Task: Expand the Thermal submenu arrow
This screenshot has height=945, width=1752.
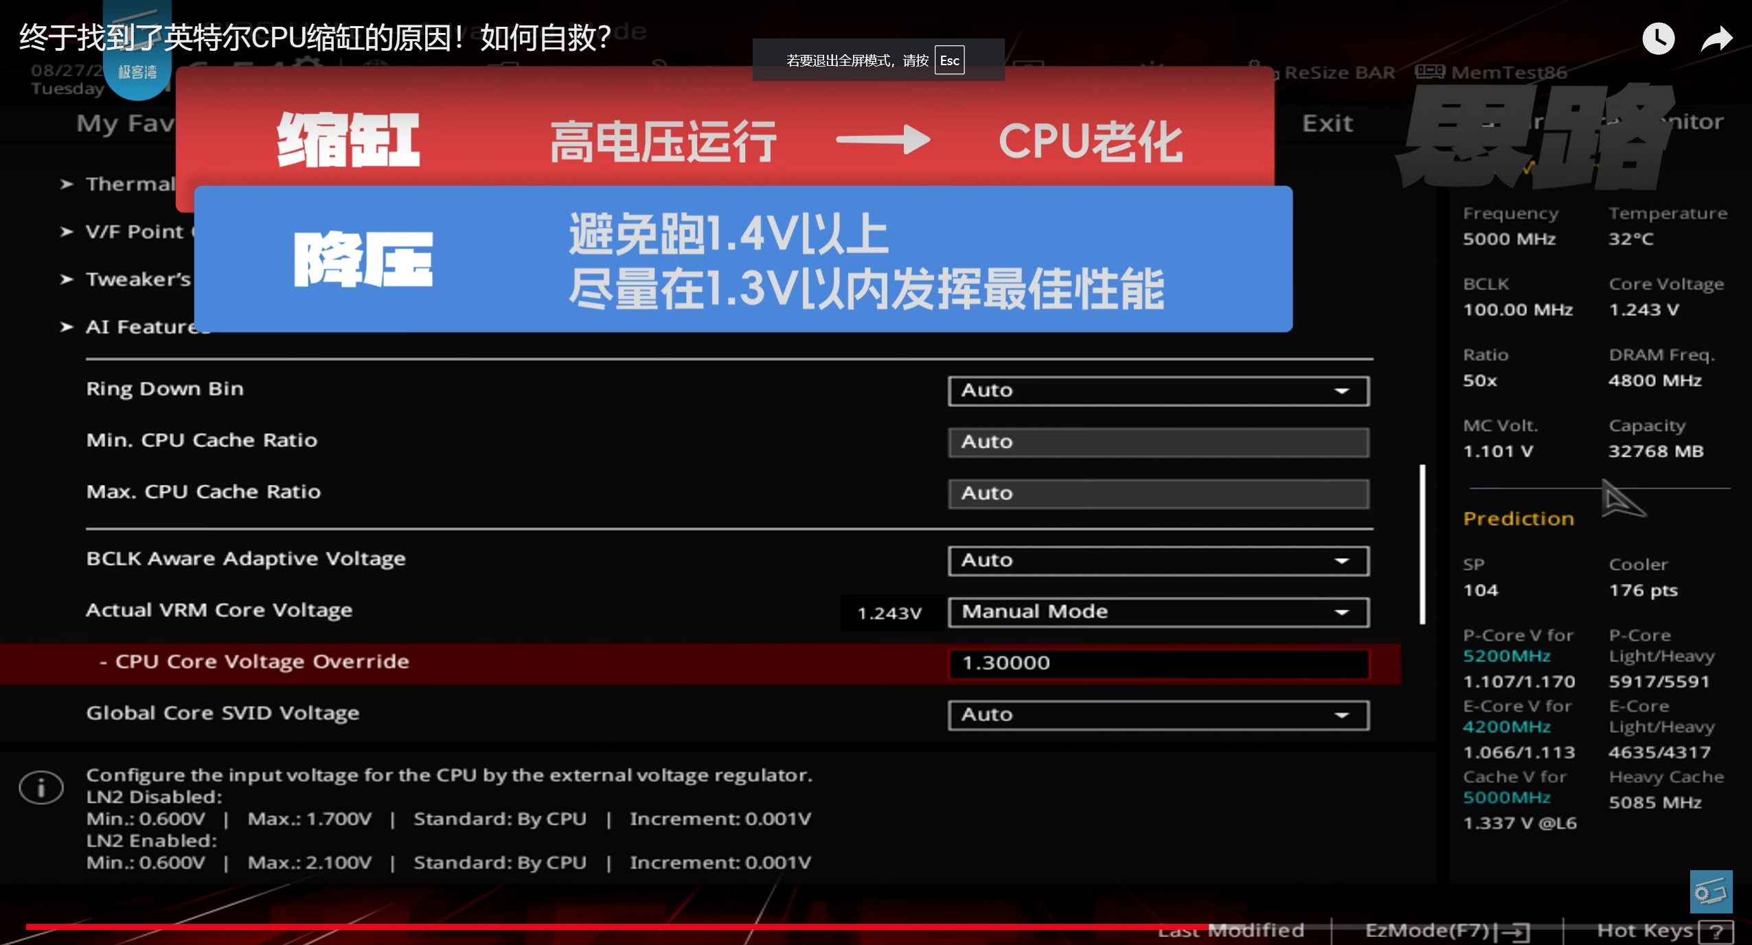Action: point(67,184)
